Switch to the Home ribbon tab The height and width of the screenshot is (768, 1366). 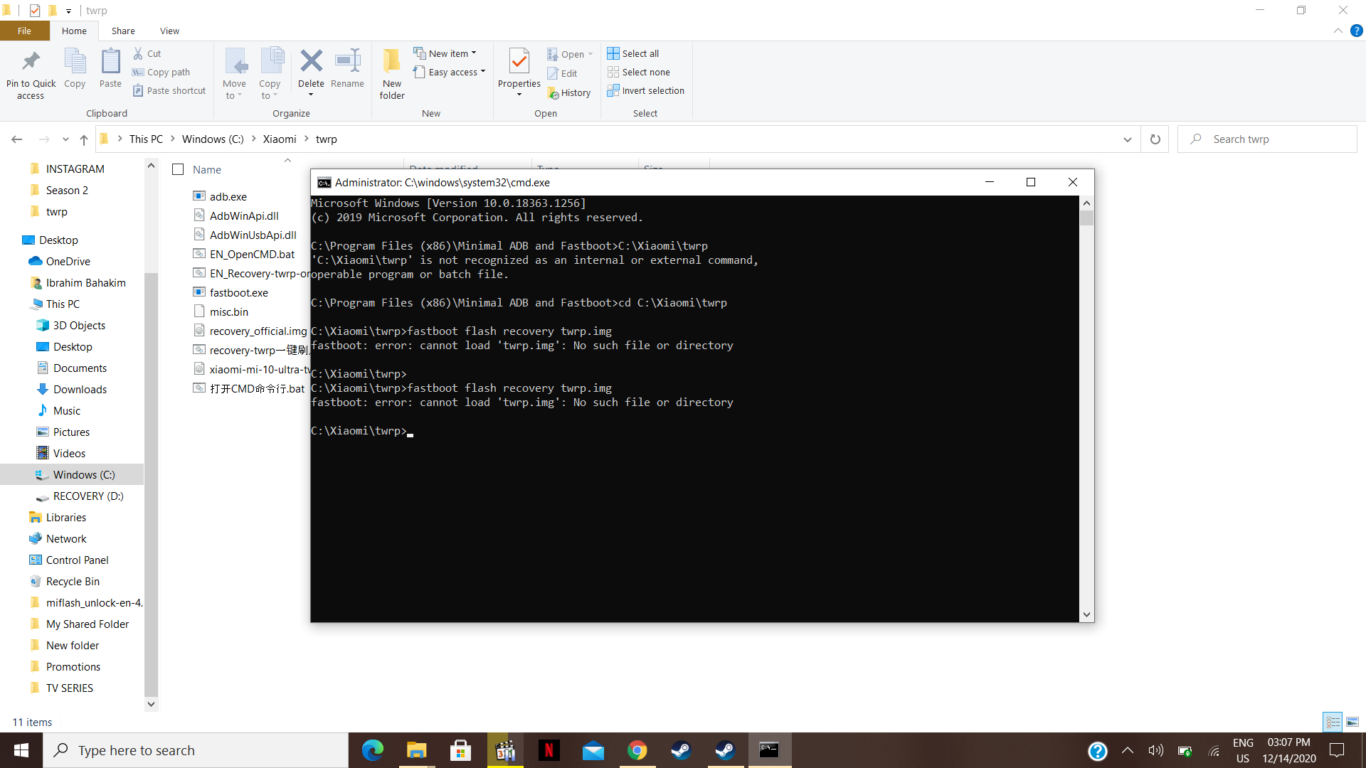coord(74,31)
